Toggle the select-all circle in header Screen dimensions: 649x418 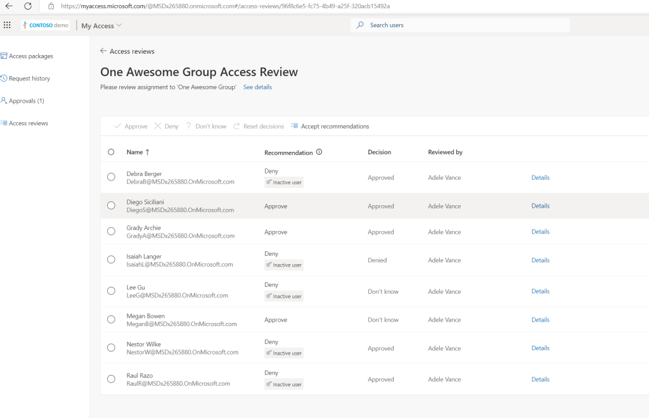tap(111, 152)
